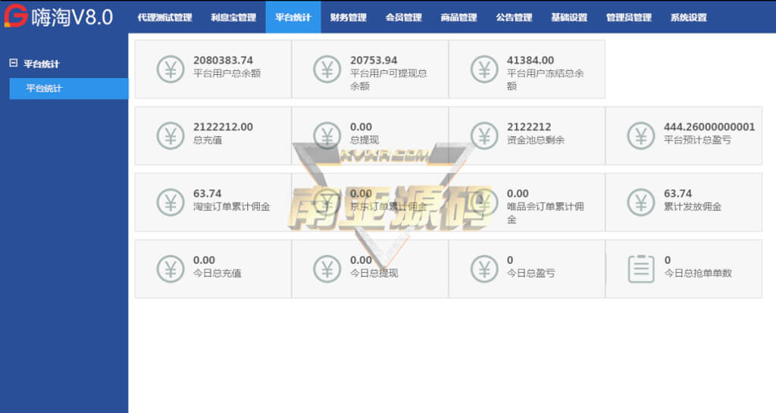Click the 唯品会订单累计佣金 label
This screenshot has height=413, width=776.
[x=546, y=213]
